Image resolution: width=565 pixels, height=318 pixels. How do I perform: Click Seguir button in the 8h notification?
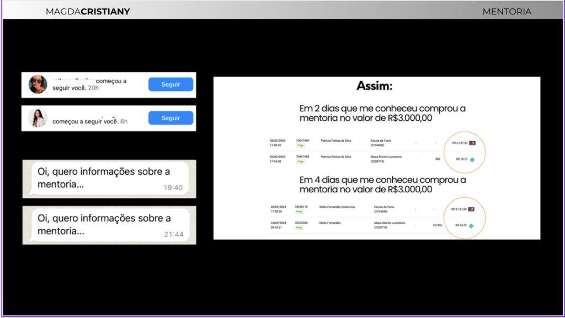[x=170, y=118]
